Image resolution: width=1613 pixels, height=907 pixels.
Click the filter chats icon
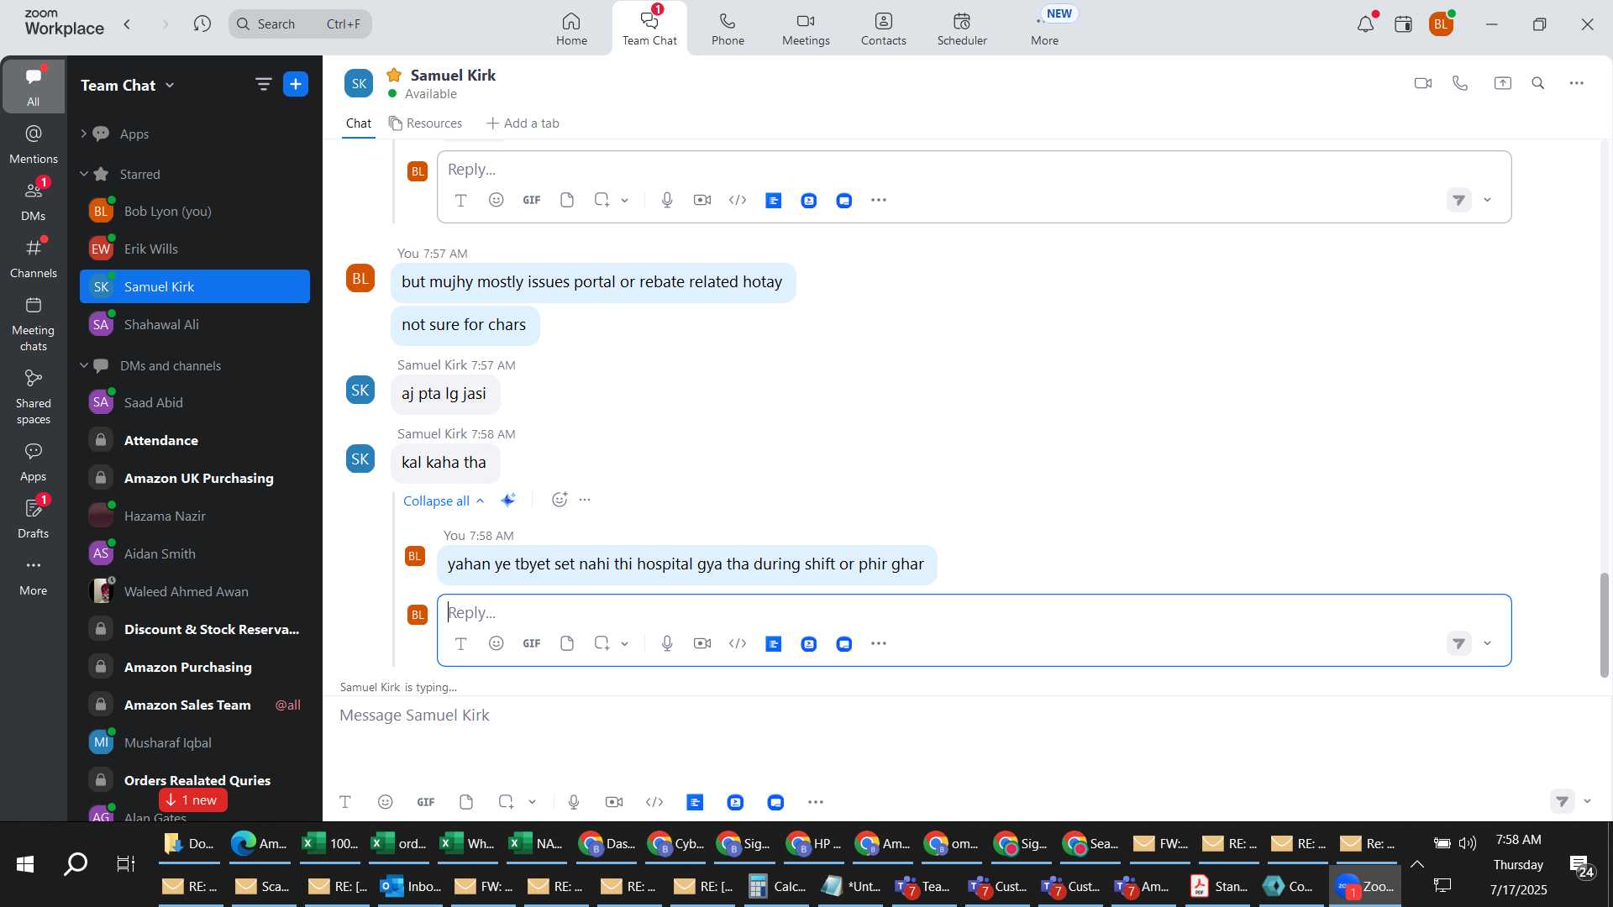click(x=263, y=84)
